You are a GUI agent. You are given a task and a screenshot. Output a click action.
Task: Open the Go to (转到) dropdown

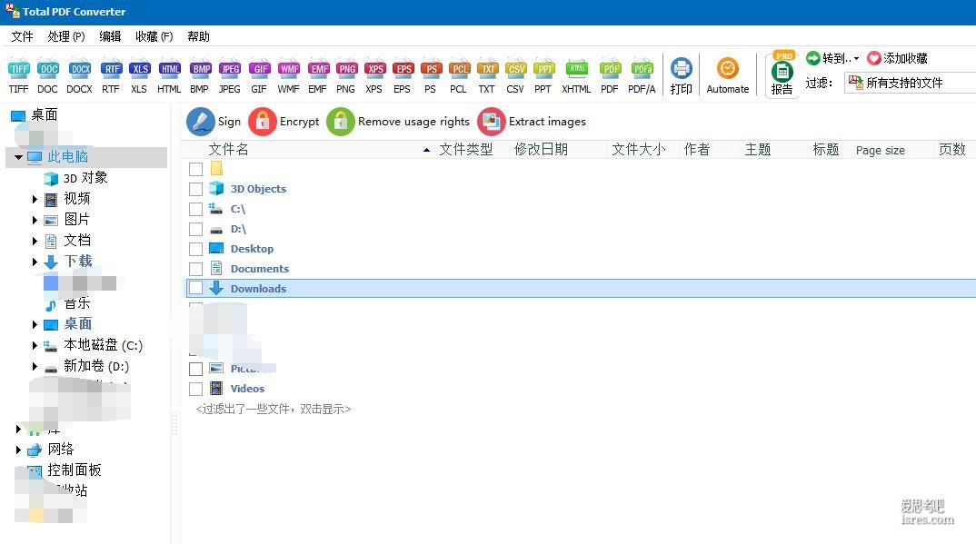click(832, 58)
